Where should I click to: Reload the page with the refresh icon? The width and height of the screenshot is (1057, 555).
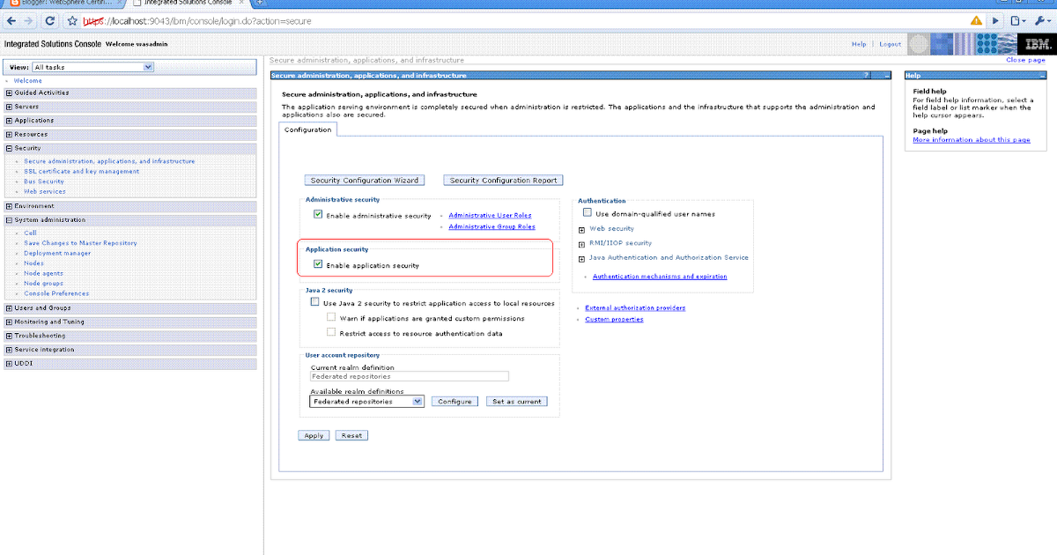(x=51, y=20)
